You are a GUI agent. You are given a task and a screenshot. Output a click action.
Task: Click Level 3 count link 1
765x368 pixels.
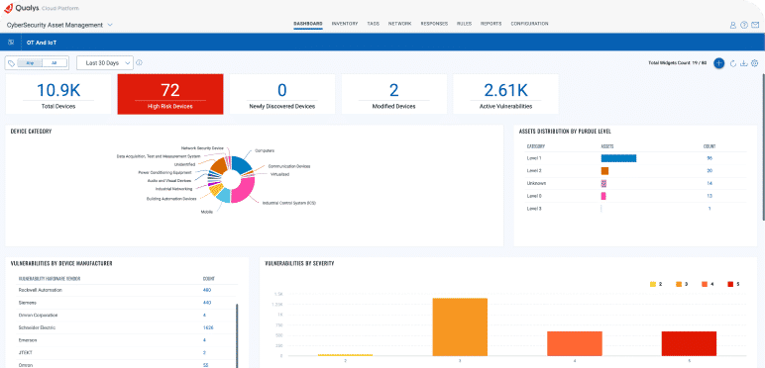click(710, 209)
